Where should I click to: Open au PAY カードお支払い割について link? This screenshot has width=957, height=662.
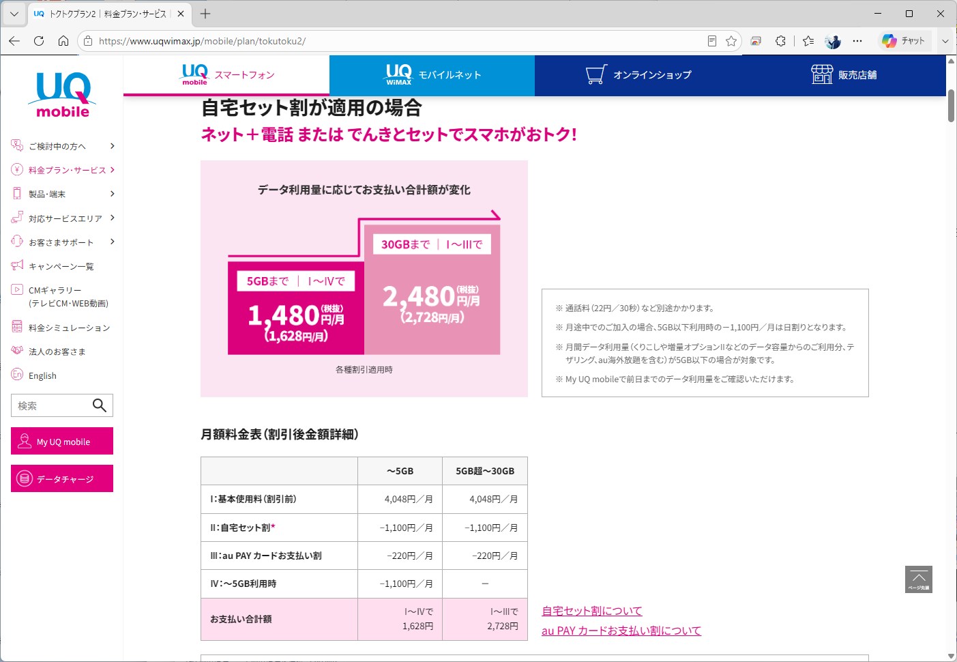click(x=621, y=631)
